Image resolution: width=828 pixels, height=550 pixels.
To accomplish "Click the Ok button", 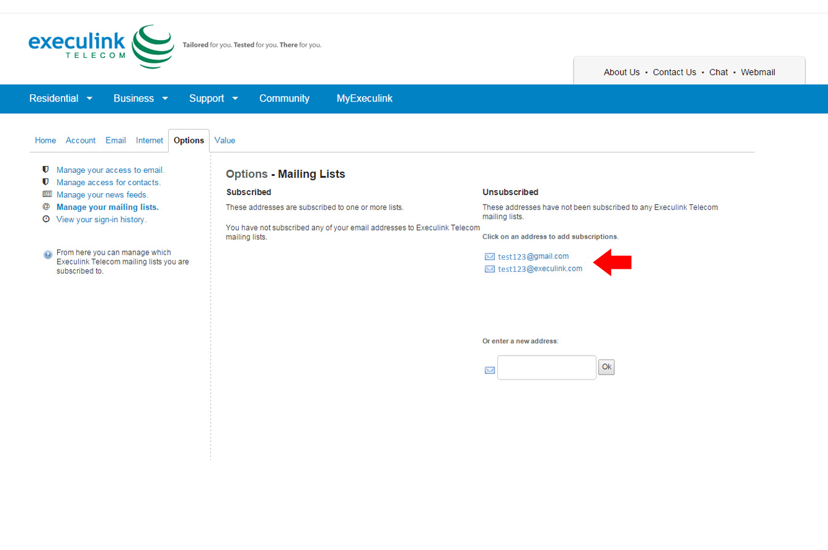I will click(606, 367).
